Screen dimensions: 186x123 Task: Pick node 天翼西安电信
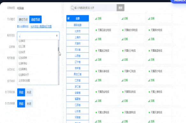click(103, 92)
